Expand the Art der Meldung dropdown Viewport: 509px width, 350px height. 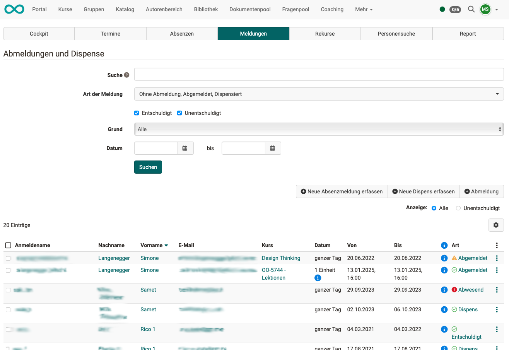[319, 94]
